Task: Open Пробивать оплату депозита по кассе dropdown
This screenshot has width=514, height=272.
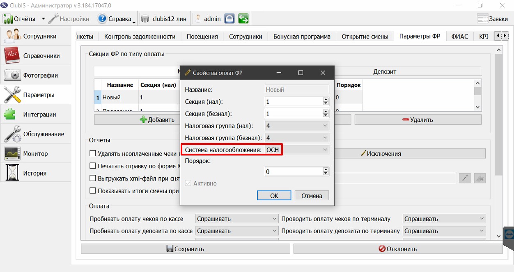Action: point(237,231)
